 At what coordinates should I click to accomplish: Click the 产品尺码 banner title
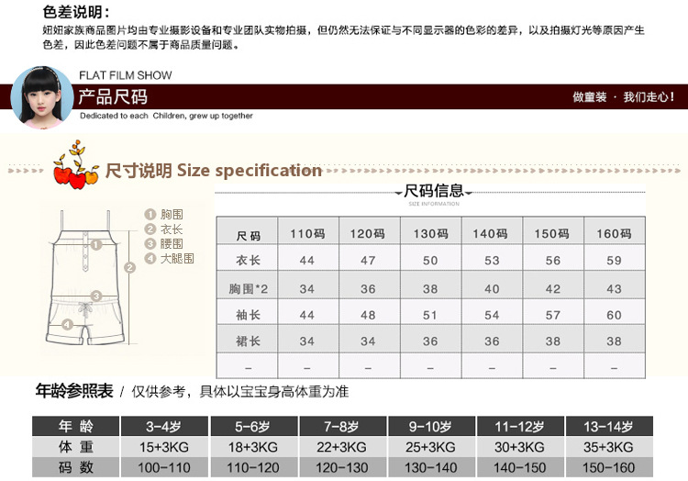pyautogui.click(x=113, y=97)
